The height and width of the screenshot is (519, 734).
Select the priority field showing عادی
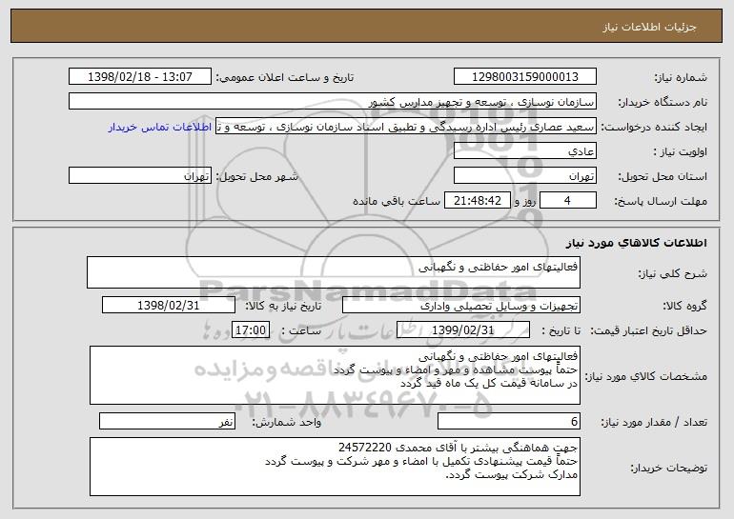524,151
